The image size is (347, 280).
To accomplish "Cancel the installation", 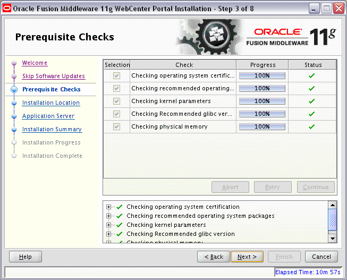I will pyautogui.click(x=321, y=257).
